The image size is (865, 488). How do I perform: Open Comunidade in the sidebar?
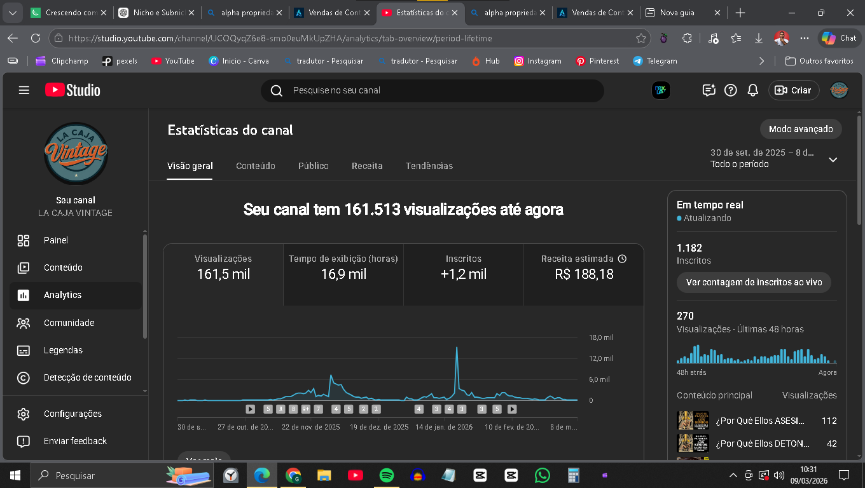(x=76, y=323)
